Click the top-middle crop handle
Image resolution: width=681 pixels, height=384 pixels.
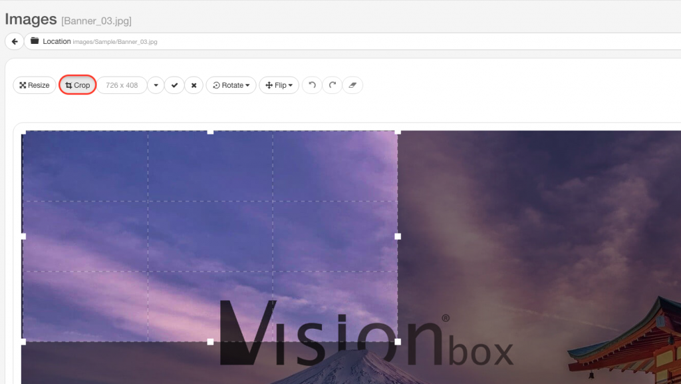pos(210,132)
